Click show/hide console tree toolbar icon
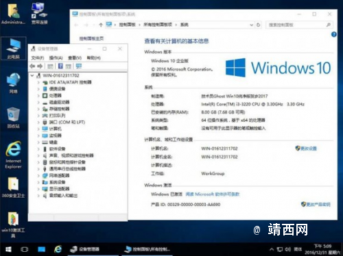 50,66
